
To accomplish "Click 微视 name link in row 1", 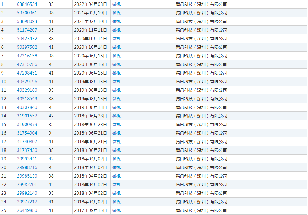I will 116,4.
